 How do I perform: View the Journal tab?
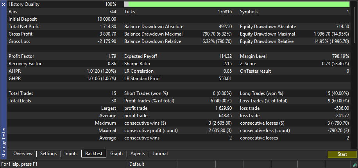tap(161, 154)
